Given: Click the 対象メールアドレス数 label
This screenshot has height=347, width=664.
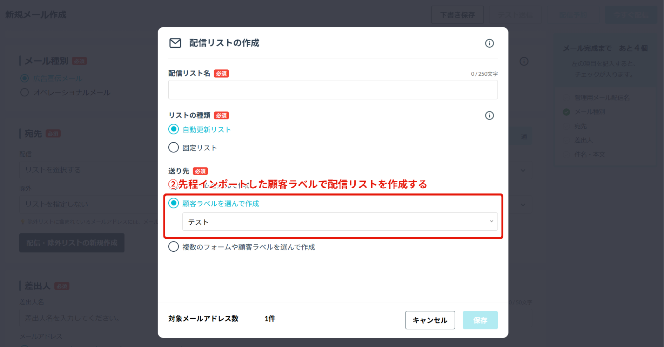Looking at the screenshot, I should (x=203, y=319).
